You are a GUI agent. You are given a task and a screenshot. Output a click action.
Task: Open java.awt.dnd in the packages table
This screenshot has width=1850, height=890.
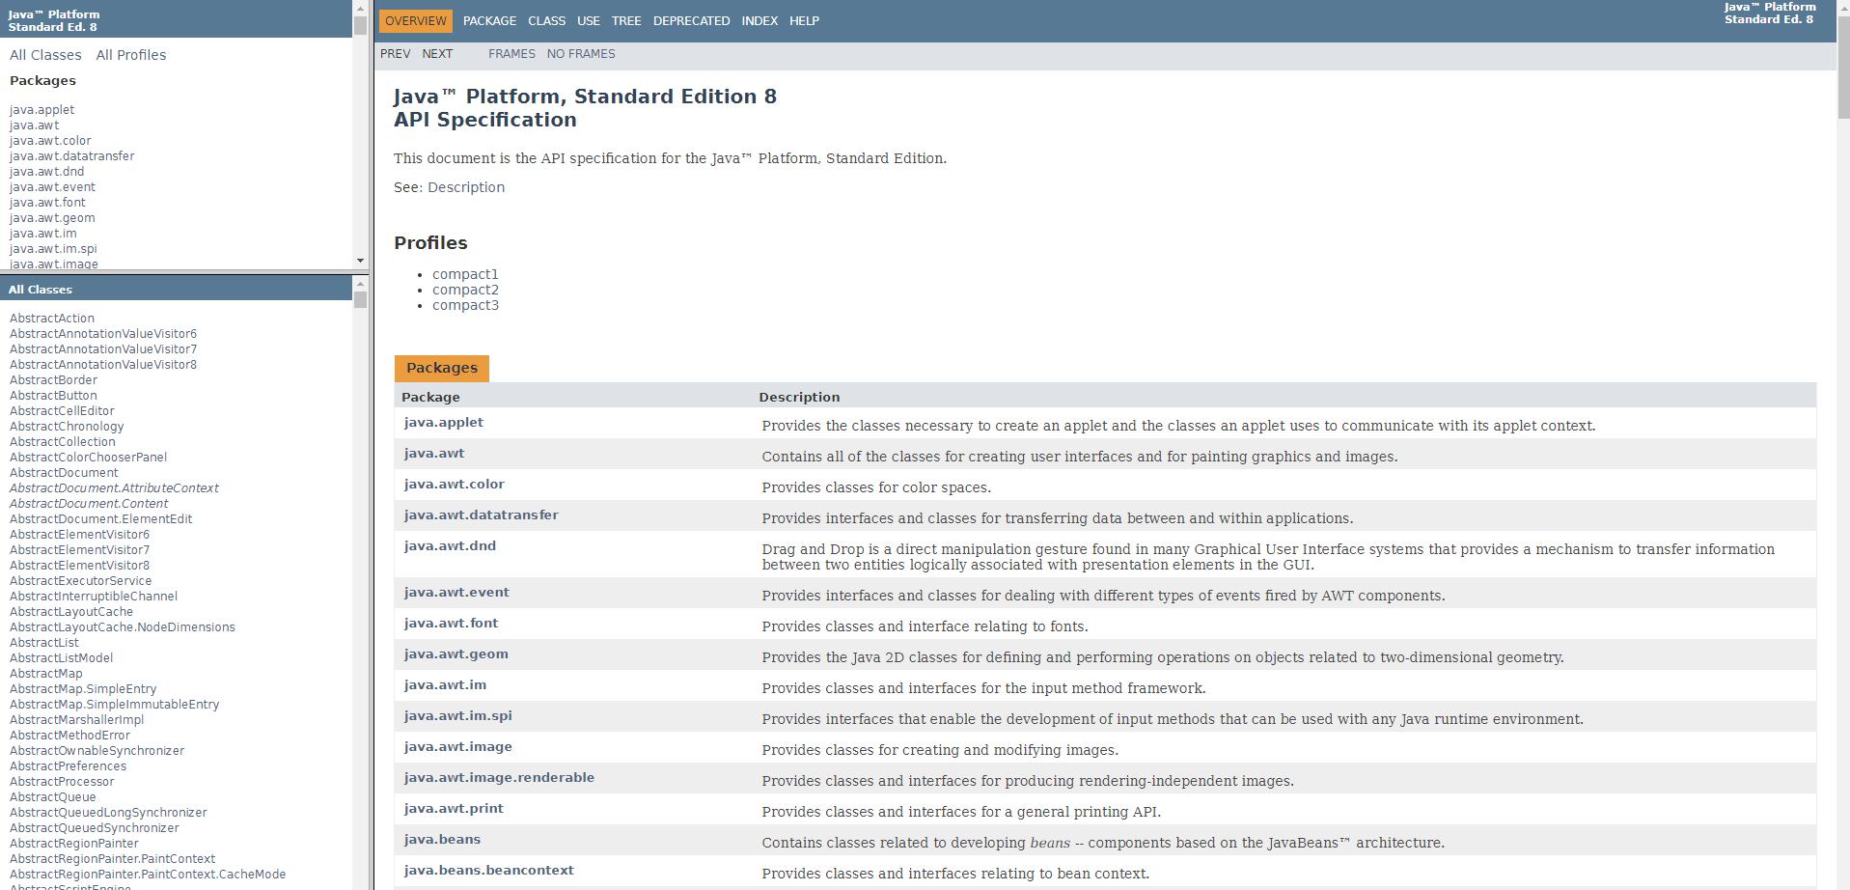pyautogui.click(x=450, y=546)
